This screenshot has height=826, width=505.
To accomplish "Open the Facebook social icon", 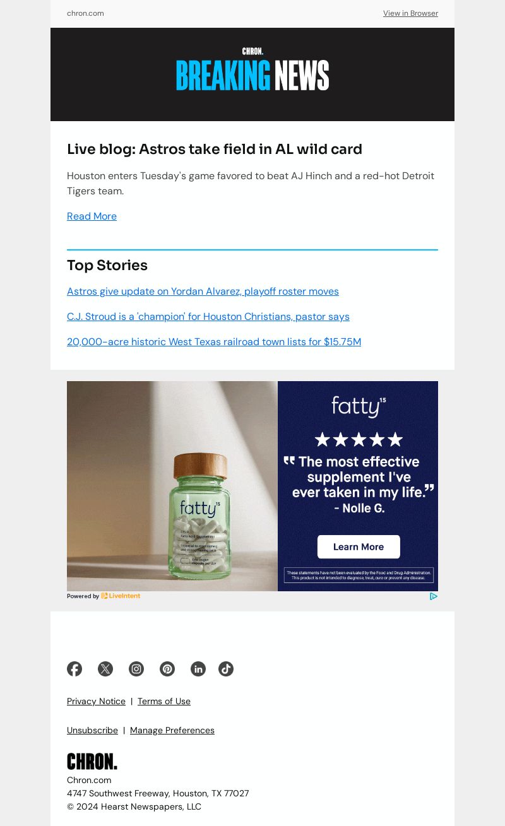I will point(74,669).
